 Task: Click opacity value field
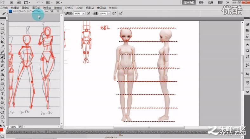pos(78,14)
